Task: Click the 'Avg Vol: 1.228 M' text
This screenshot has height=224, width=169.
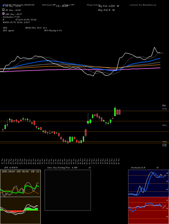Action: point(108,6)
